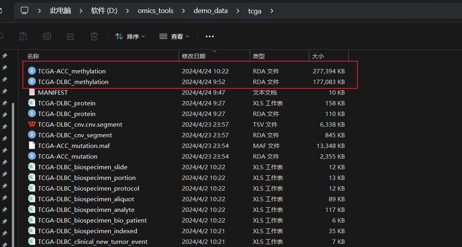The image size is (462, 247).
Task: Click R icon of TCGA-ACC_methylation file
Action: [32, 71]
